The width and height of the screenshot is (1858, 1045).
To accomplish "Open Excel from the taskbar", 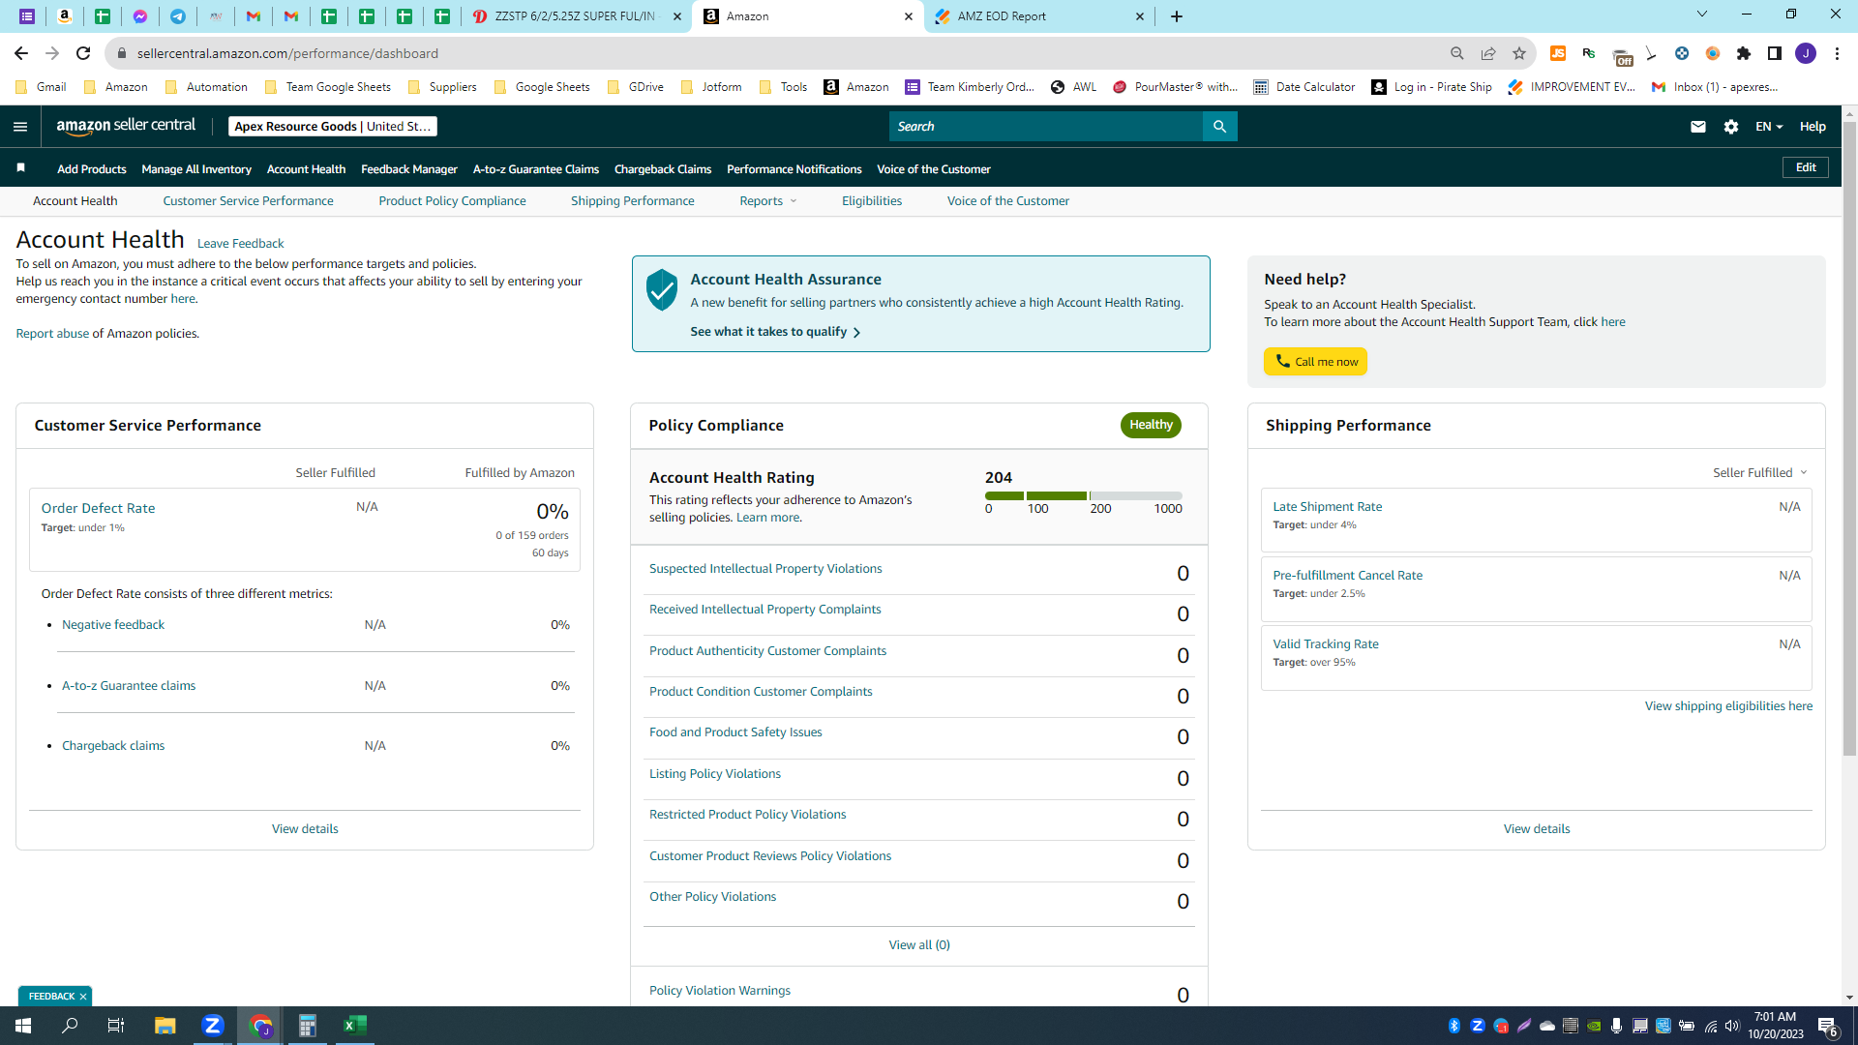I will pos(355,1026).
